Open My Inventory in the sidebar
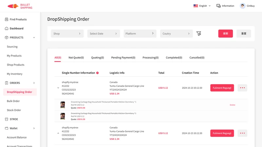 pos(14,74)
